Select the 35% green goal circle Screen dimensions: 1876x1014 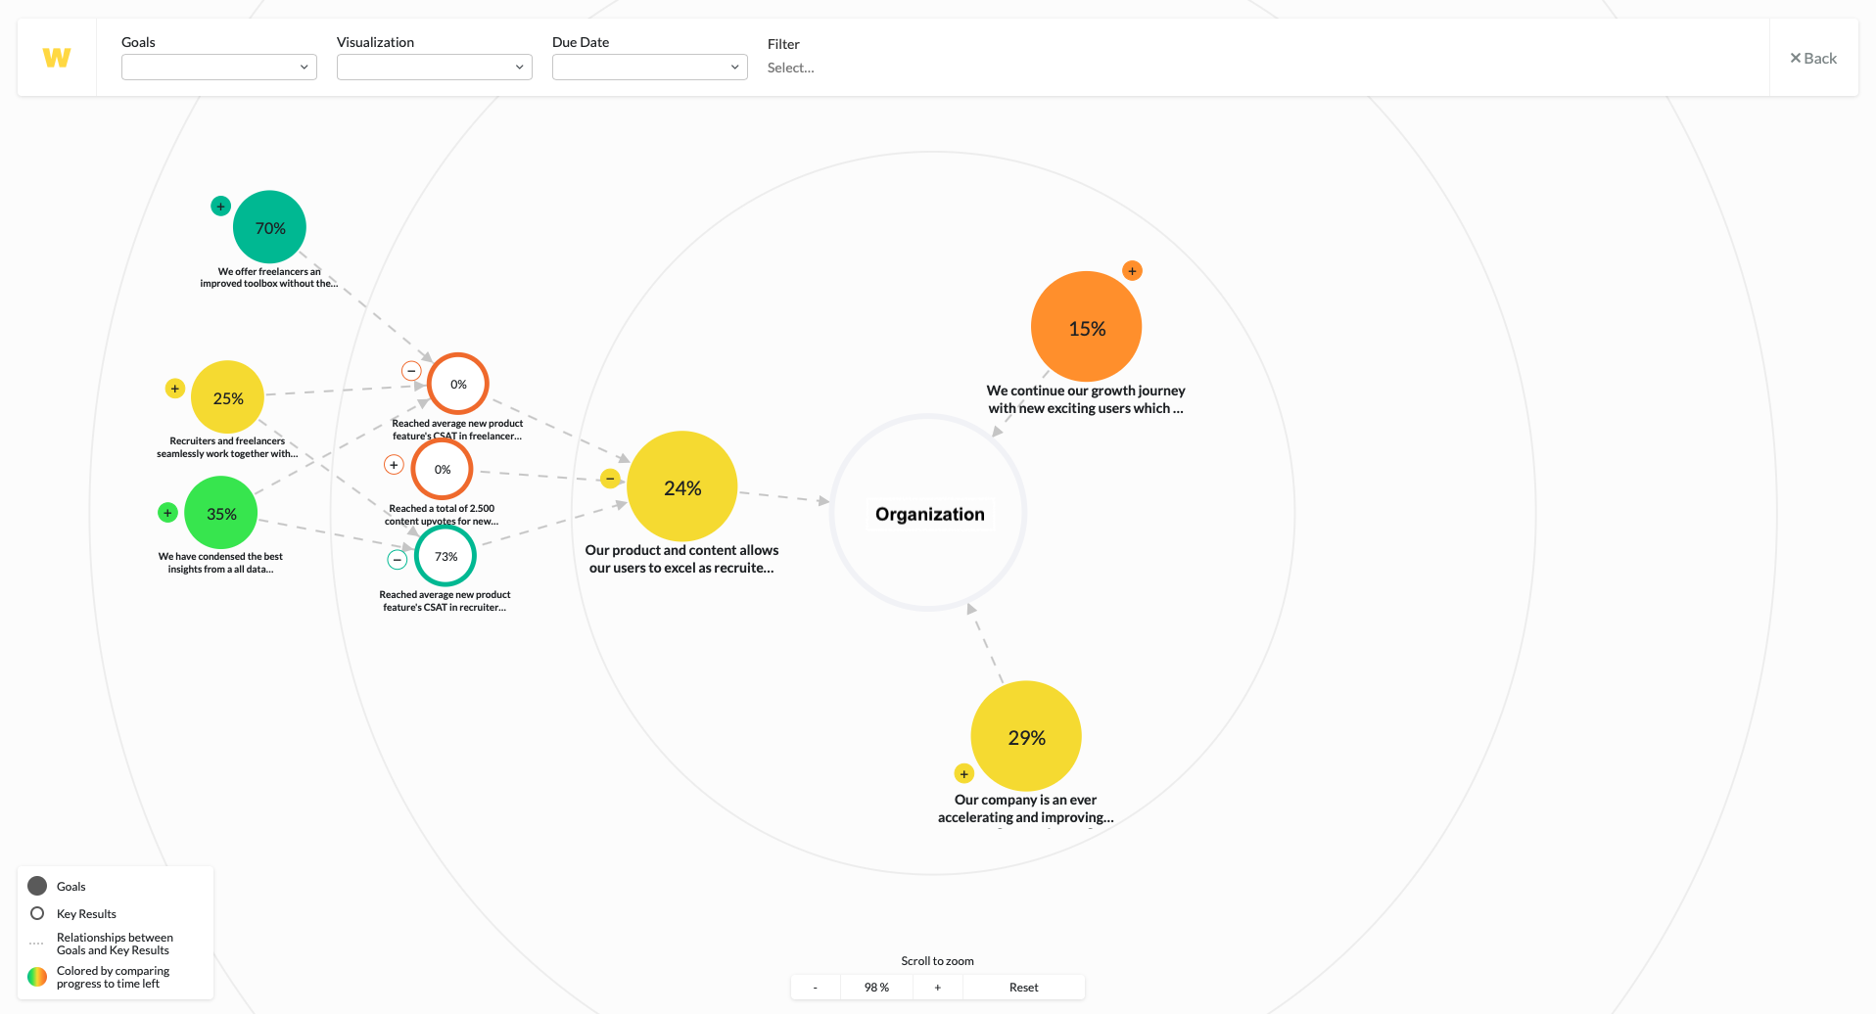pos(221,513)
